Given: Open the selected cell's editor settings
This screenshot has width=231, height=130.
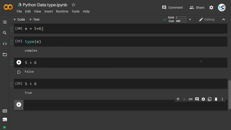Looking at the screenshot, I should coord(203,99).
